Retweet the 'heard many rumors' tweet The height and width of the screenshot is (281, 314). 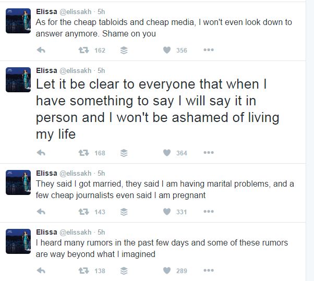click(83, 271)
